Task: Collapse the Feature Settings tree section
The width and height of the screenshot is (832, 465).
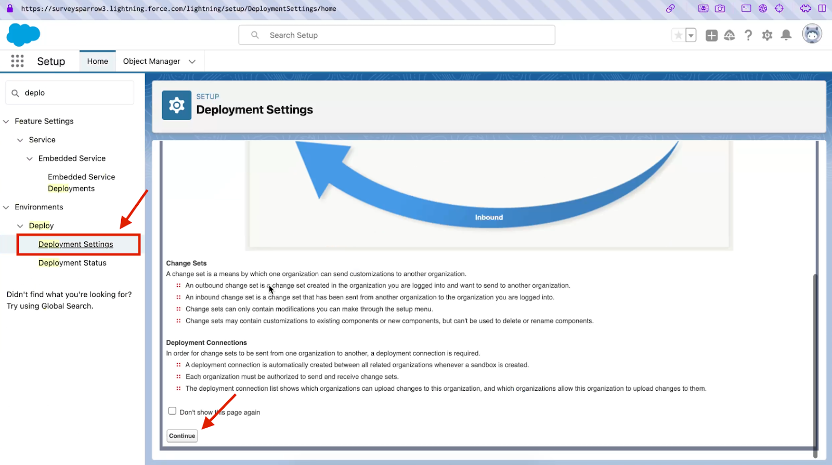Action: coord(6,122)
